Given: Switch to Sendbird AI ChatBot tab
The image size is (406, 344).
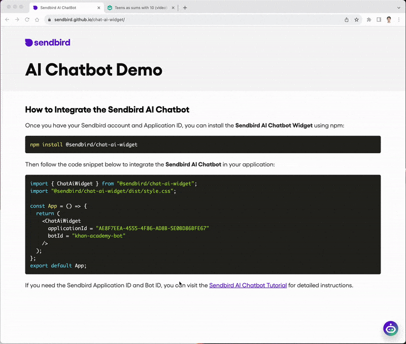Looking at the screenshot, I should click(x=66, y=8).
